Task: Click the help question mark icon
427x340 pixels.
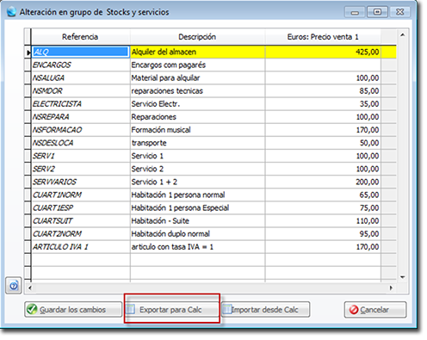Action: point(14,286)
